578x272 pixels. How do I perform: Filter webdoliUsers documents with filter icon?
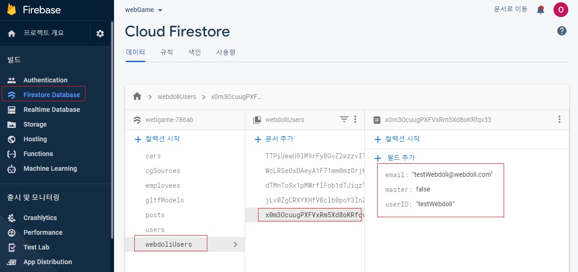(344, 120)
